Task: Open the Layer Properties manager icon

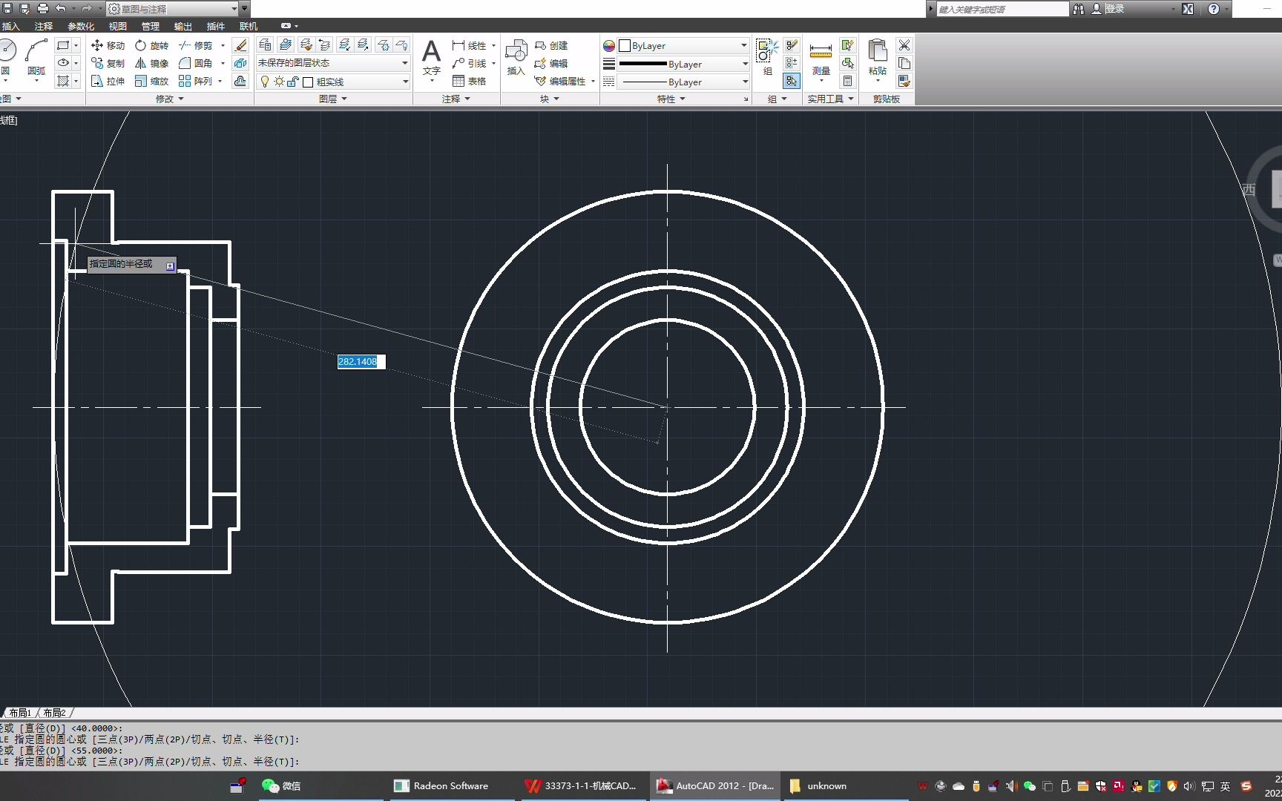Action: click(x=265, y=45)
